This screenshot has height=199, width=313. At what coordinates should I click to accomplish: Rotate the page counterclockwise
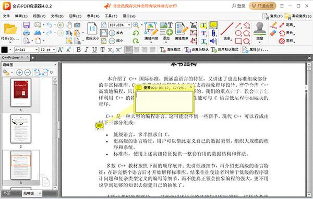pos(136,33)
